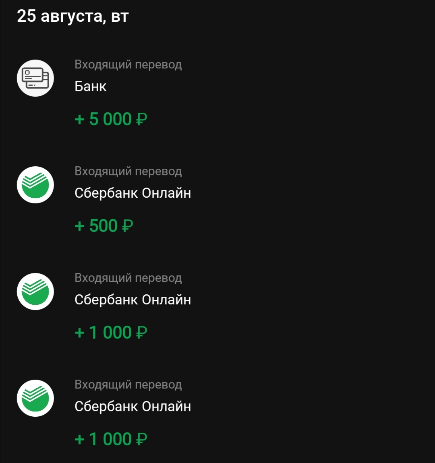Click Входящий перевод label above Банк
Screen dimensions: 435x463
pyautogui.click(x=128, y=64)
